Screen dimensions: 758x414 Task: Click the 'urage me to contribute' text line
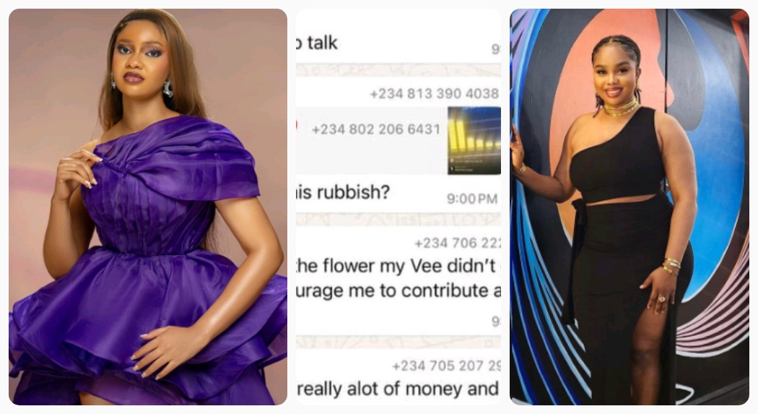[398, 290]
